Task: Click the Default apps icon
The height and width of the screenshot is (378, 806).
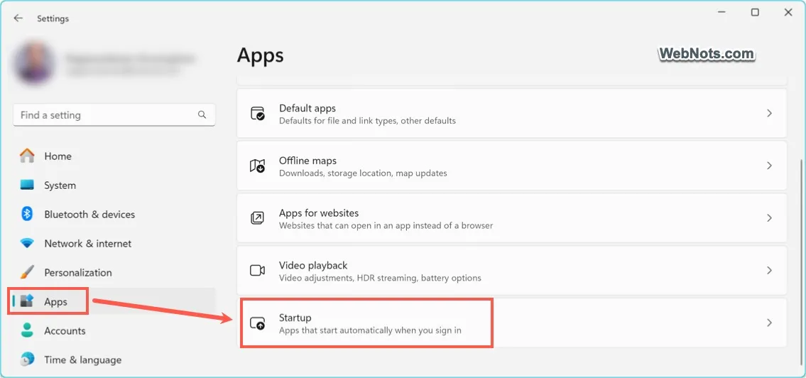Action: point(257,114)
